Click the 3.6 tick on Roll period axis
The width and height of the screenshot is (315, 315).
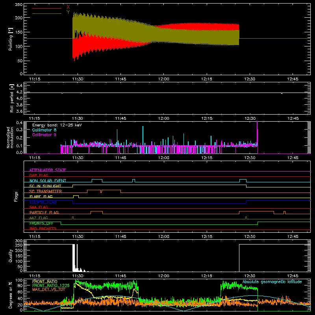point(19,111)
